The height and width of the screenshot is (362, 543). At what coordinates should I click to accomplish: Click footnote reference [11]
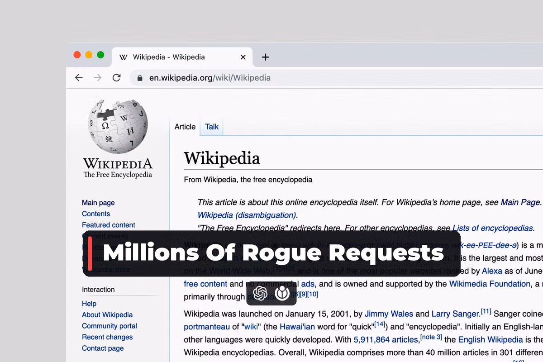pos(486,311)
